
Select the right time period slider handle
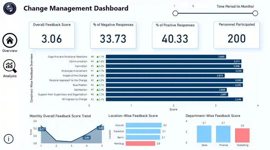[x=255, y=13]
